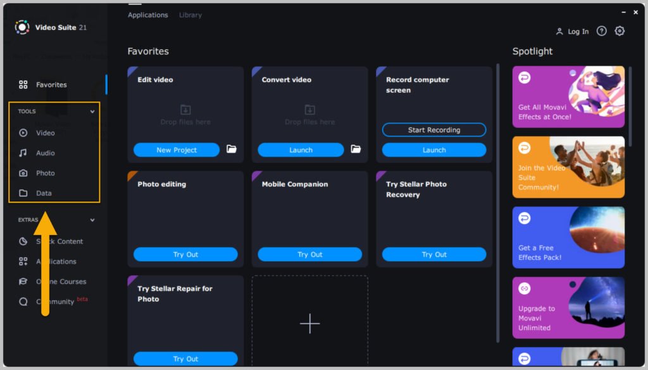Image resolution: width=648 pixels, height=370 pixels.
Task: Click the Mobile Companion card title
Action: click(x=295, y=184)
